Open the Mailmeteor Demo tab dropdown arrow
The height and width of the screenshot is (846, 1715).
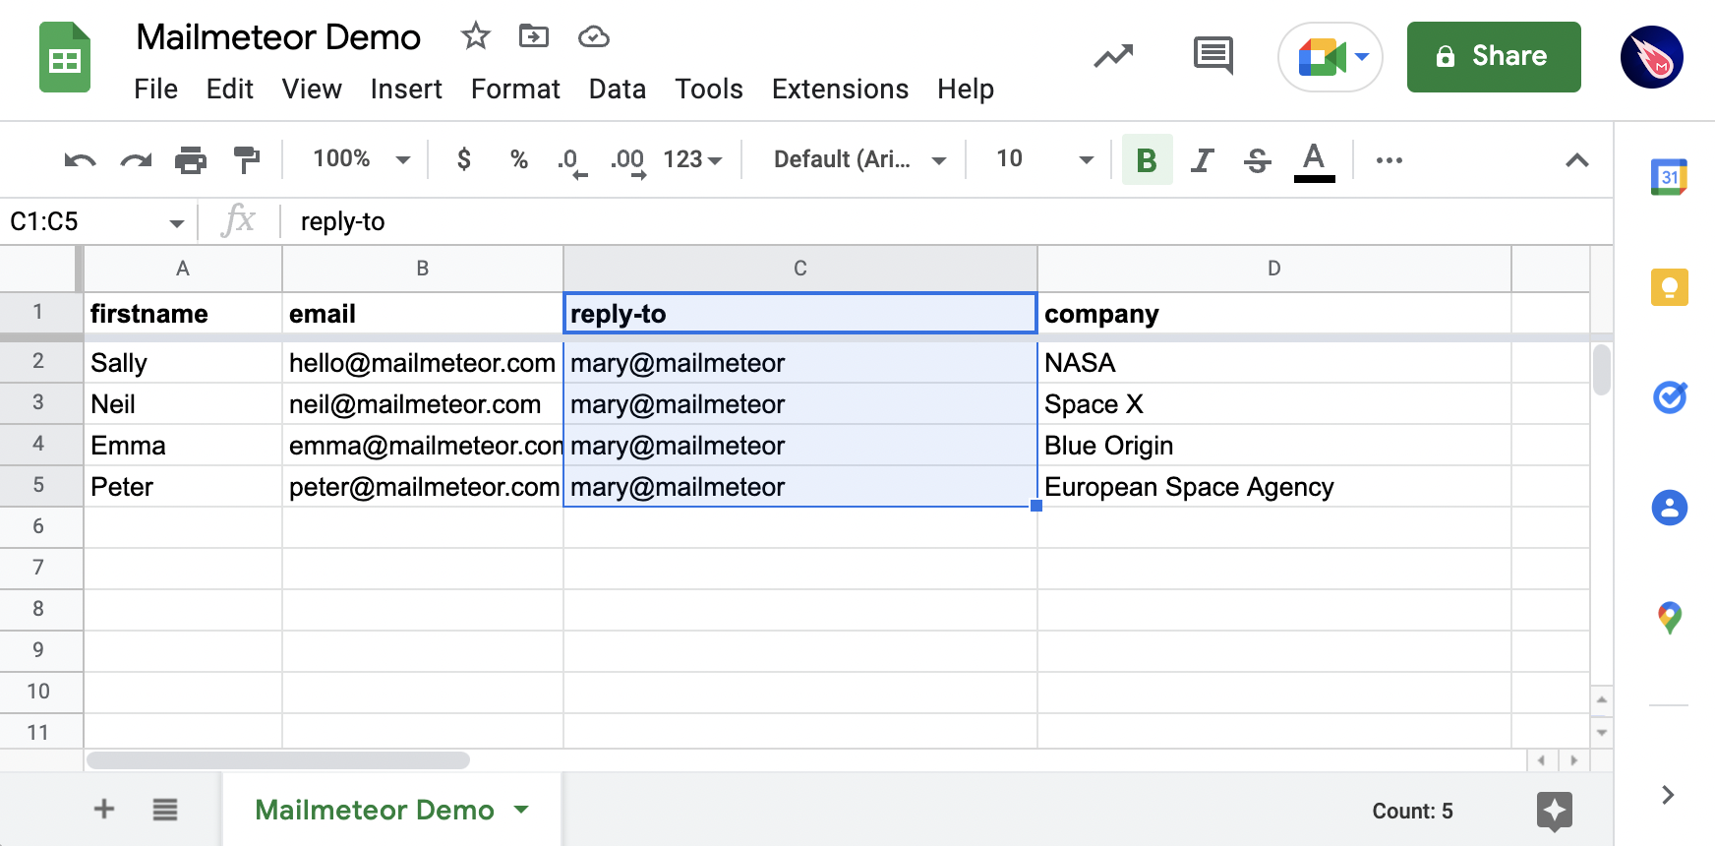pos(521,810)
